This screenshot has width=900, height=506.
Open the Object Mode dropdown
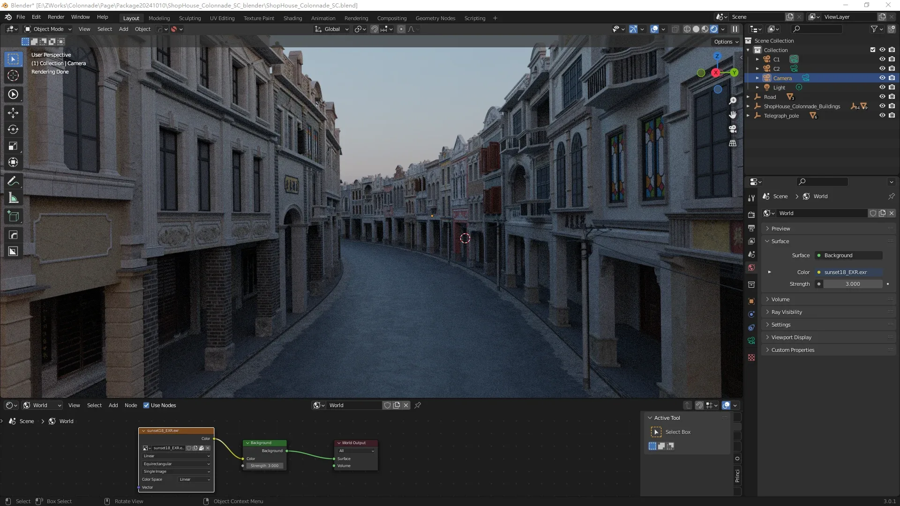(x=48, y=29)
